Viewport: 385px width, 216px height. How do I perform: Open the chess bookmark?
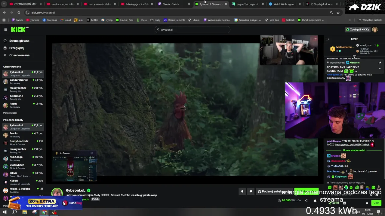pos(141,20)
